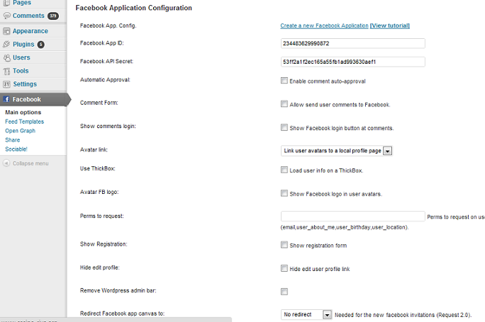Tick the Show registration form checkbox
This screenshot has width=485, height=322.
(284, 245)
